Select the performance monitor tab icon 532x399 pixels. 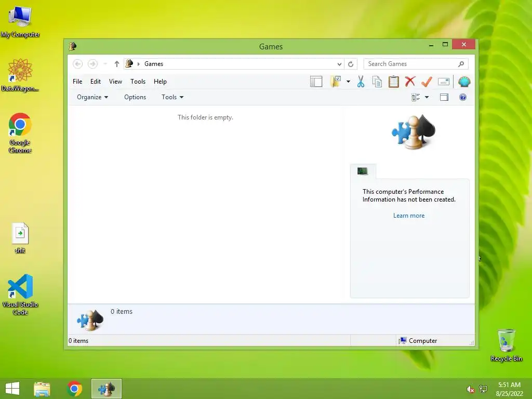pyautogui.click(x=362, y=171)
